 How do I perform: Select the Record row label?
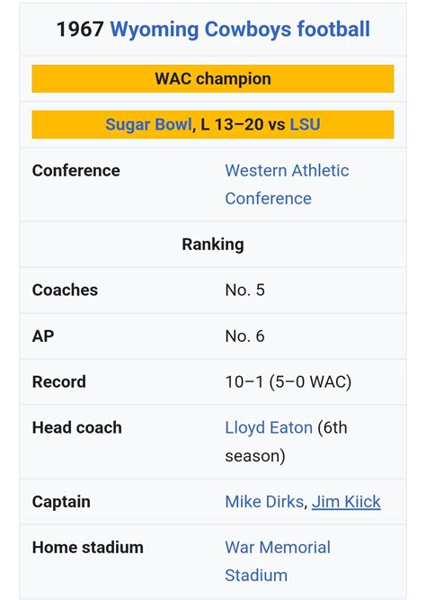click(59, 382)
